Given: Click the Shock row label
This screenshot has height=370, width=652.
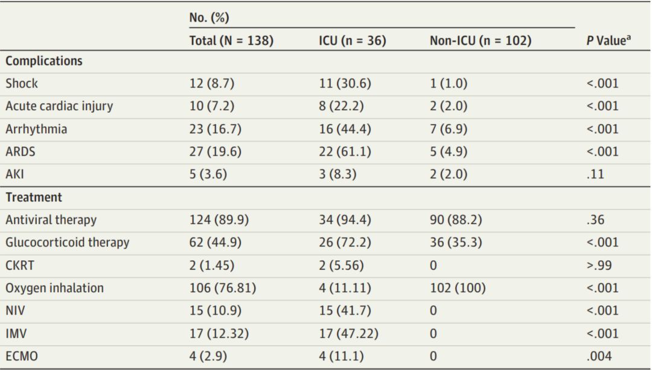Looking at the screenshot, I should point(22,84).
